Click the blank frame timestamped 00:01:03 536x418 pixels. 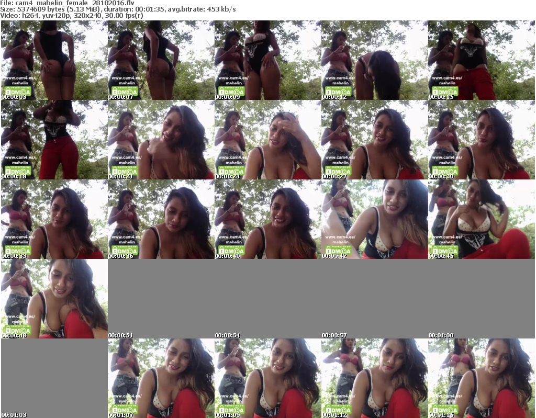[54, 378]
